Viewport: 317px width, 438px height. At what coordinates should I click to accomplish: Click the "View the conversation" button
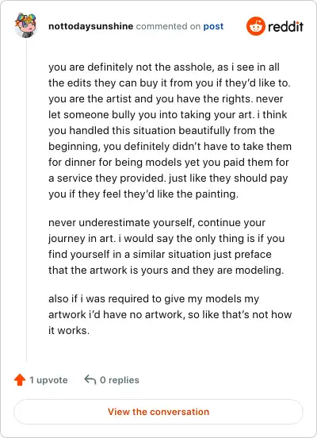[x=158, y=412]
